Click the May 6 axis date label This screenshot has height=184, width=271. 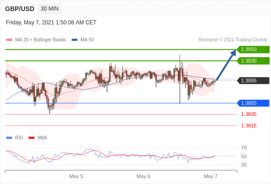[143, 176]
